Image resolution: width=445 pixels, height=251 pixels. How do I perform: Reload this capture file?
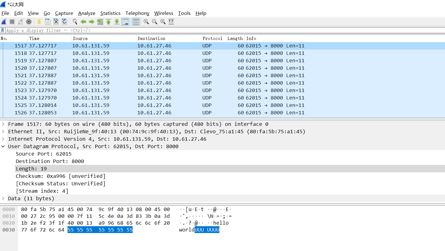coord(64,22)
